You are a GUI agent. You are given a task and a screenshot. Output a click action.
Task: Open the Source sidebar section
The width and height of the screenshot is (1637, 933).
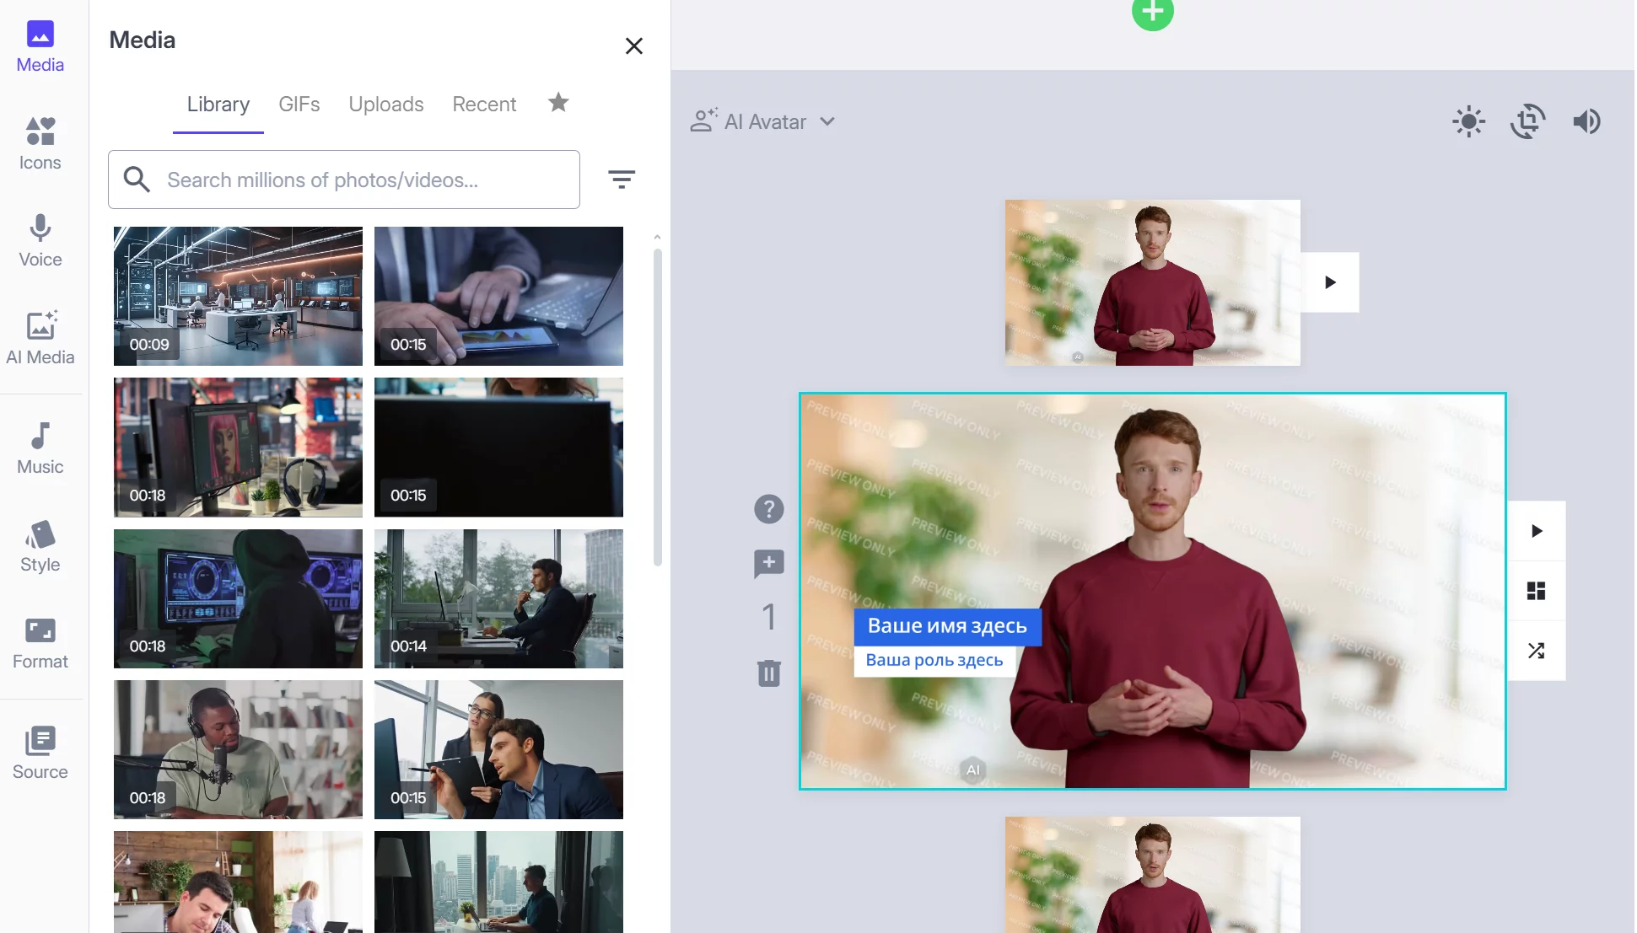pyautogui.click(x=40, y=753)
